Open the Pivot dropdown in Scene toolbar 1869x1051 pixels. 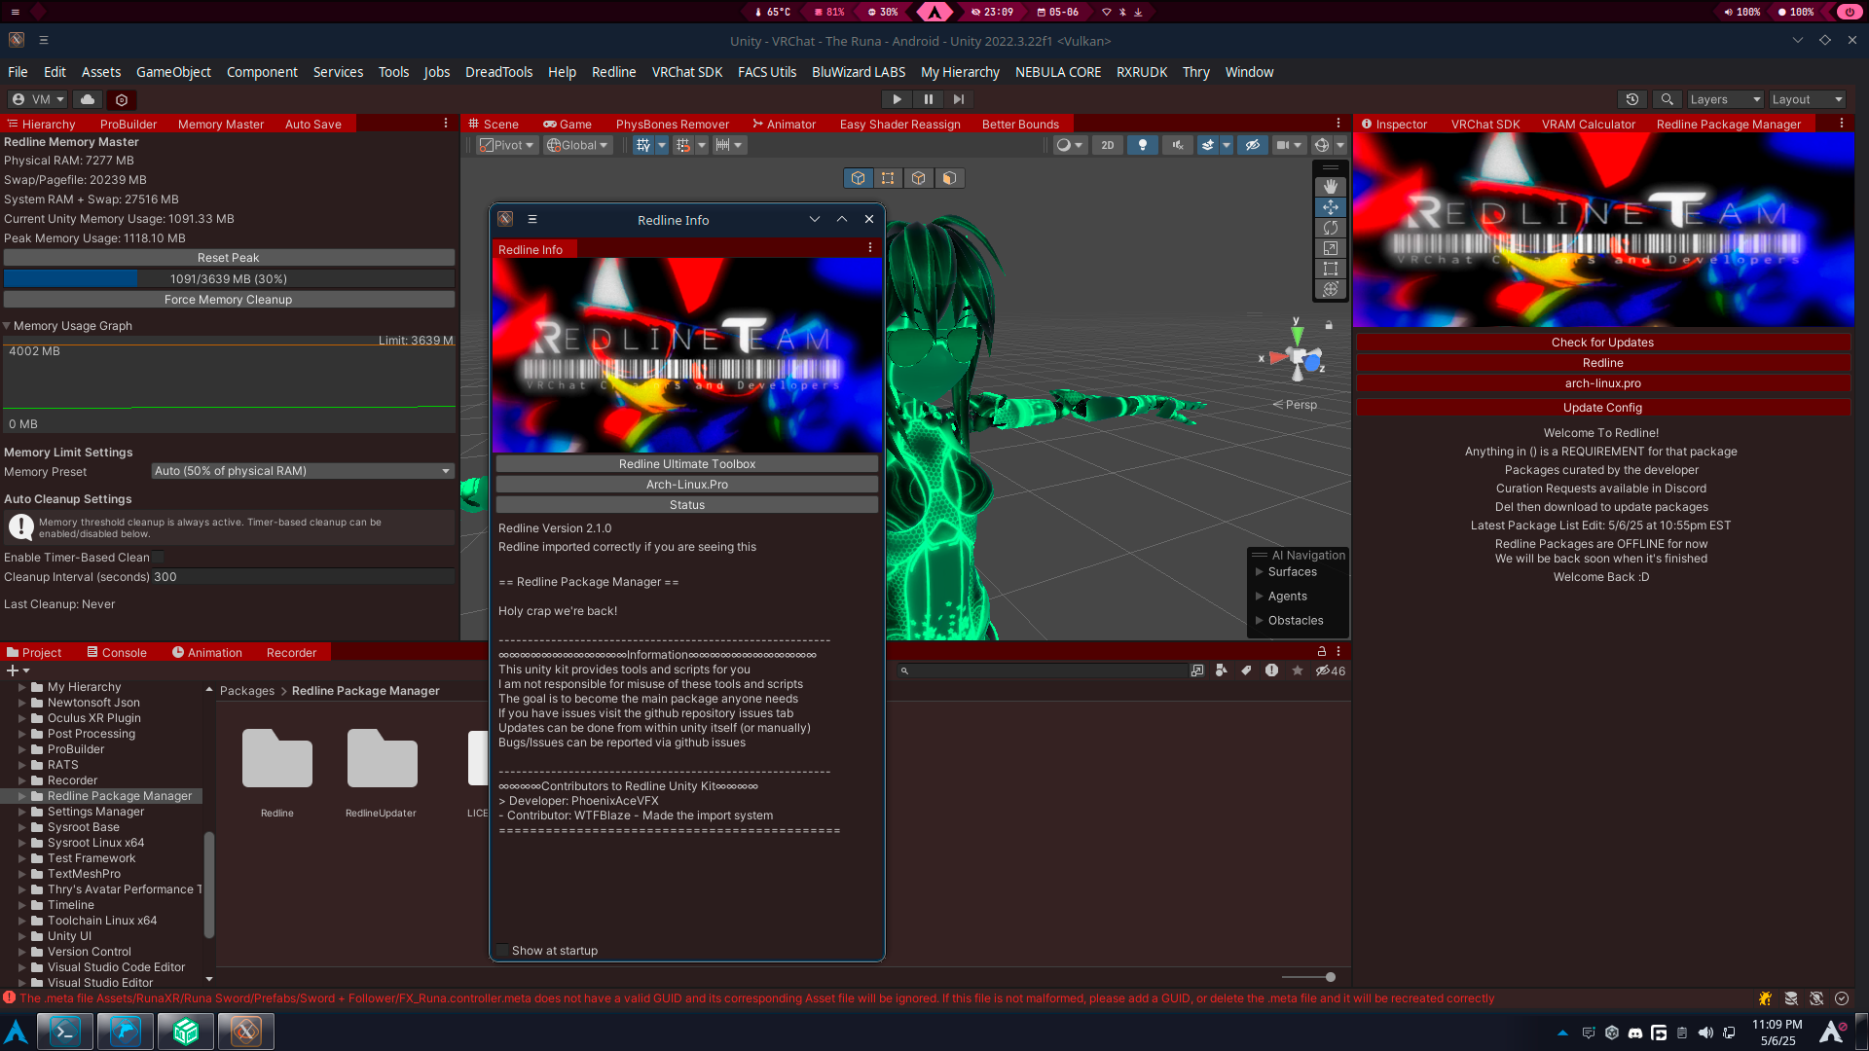507,145
